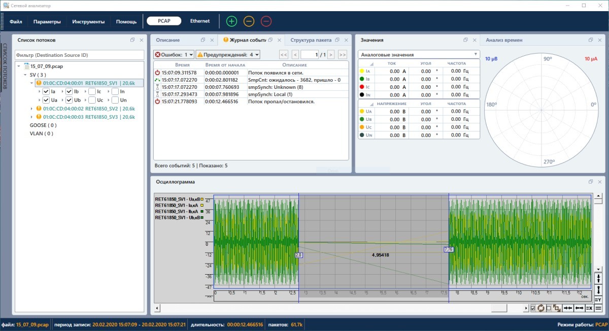Click the =Y axis reset icon
Screen dimensions: 609x331
(x=598, y=300)
